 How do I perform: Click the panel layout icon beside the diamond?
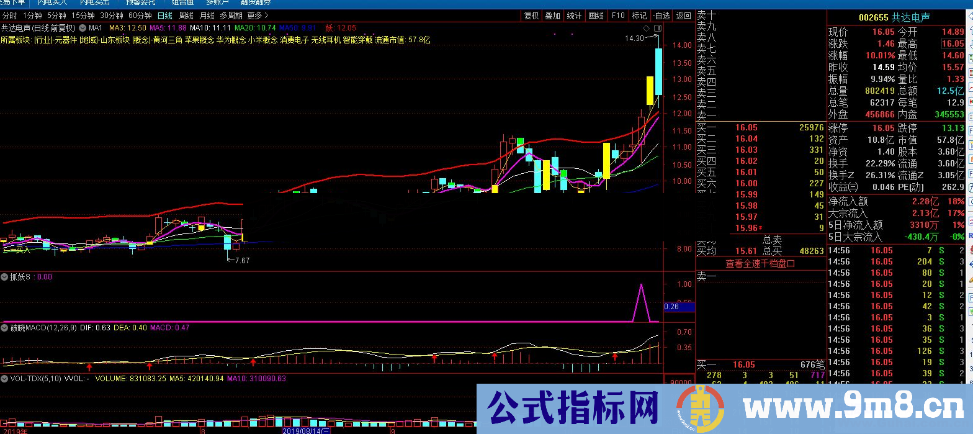coord(658,29)
